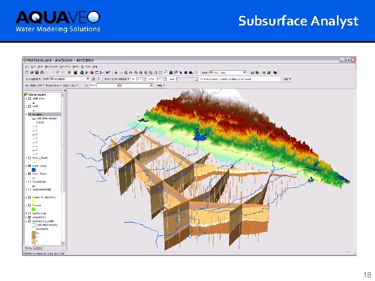The width and height of the screenshot is (375, 281).
Task: Click the yellow Roseville boundary swatch
Action: click(x=33, y=201)
